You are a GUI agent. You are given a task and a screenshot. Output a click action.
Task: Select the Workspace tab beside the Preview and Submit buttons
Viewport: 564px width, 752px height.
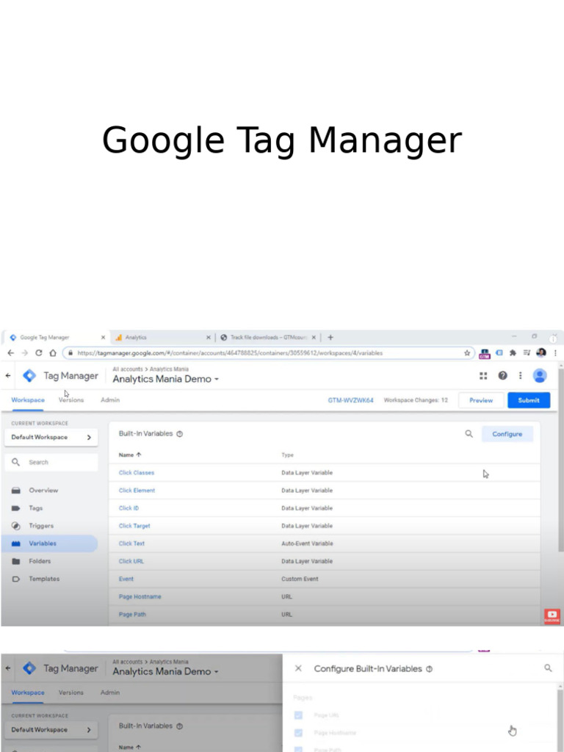28,399
